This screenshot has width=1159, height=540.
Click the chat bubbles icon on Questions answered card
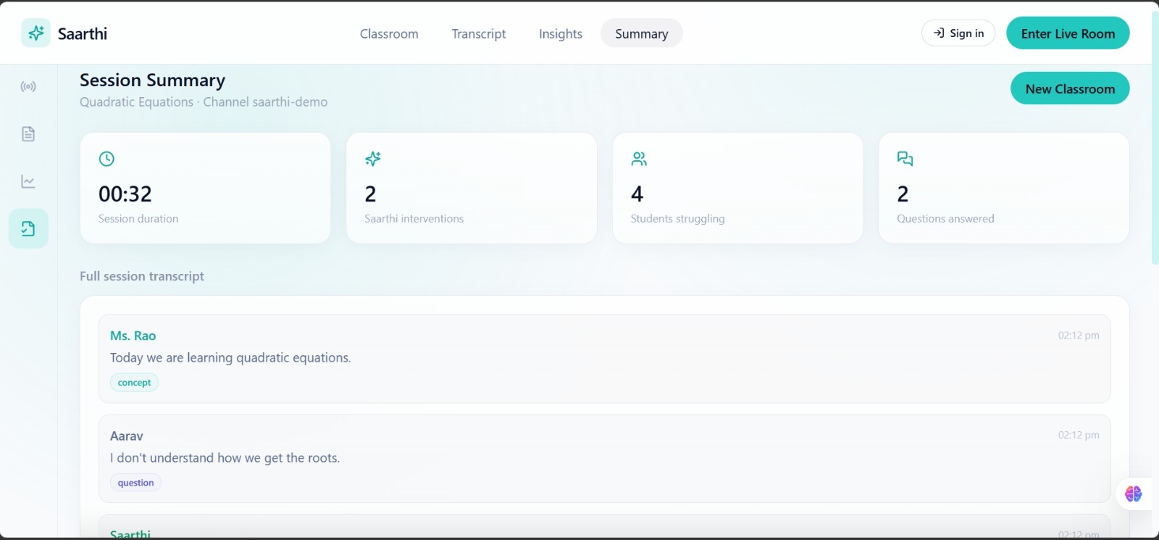tap(905, 159)
